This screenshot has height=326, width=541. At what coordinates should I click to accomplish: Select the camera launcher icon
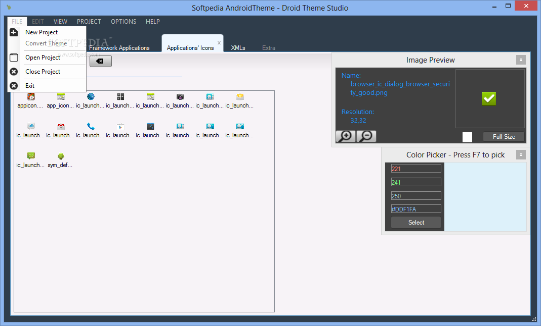pyautogui.click(x=180, y=96)
